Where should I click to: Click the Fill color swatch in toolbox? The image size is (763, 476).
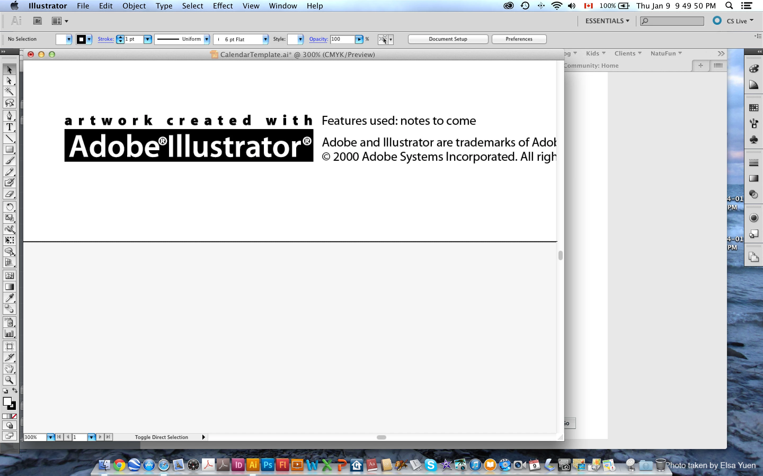7,401
